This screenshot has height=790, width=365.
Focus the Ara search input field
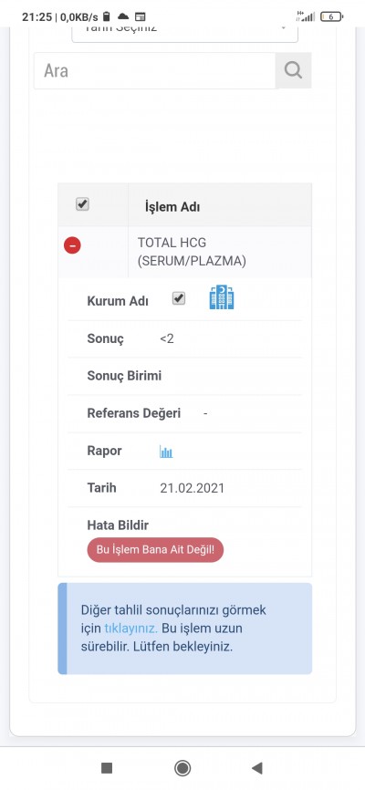click(x=155, y=70)
